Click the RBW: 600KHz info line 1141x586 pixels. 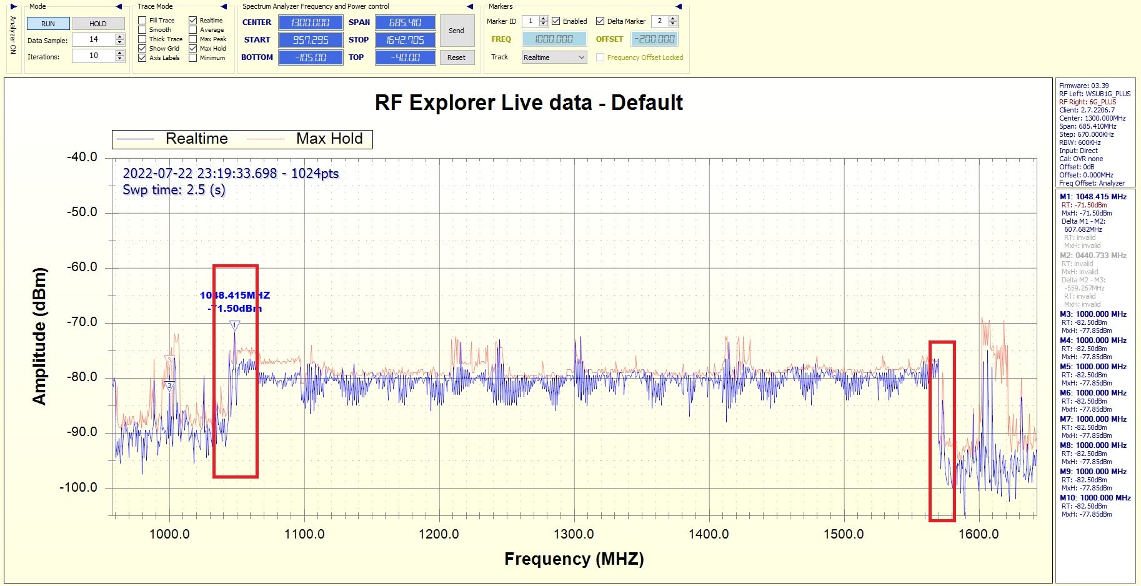click(1080, 143)
